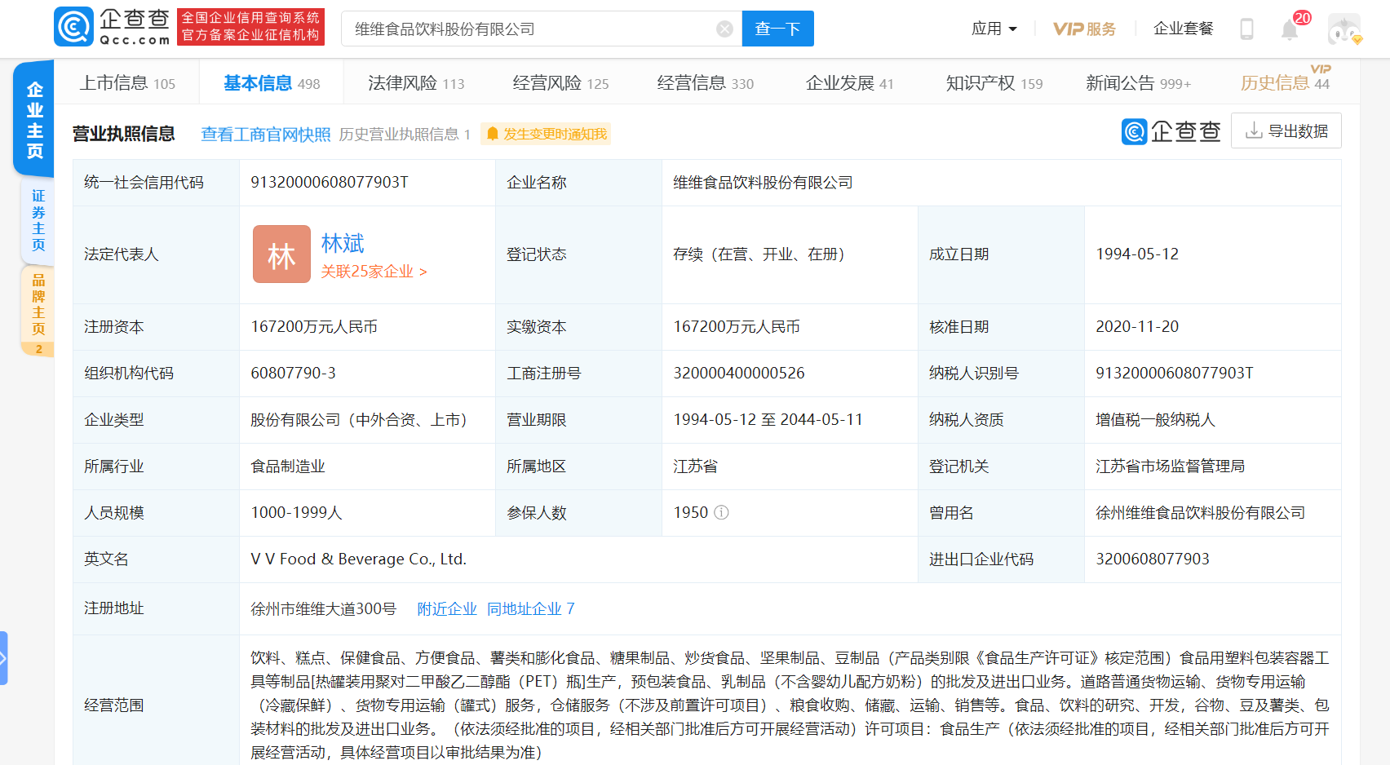Screen dimensions: 1390x765
Task: Switch to 历史信息 VIP tab
Action: pyautogui.click(x=1285, y=82)
